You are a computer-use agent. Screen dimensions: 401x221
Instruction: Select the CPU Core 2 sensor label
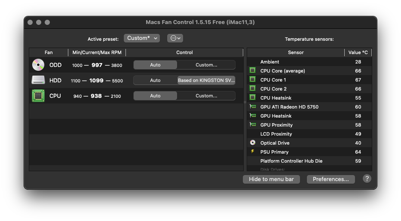(x=273, y=89)
